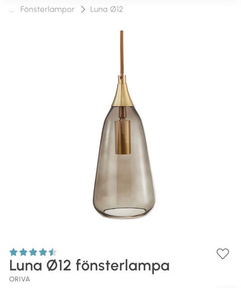Viewport: 241px width, 288px height.
Task: Click the third rating star
Action: point(33,252)
